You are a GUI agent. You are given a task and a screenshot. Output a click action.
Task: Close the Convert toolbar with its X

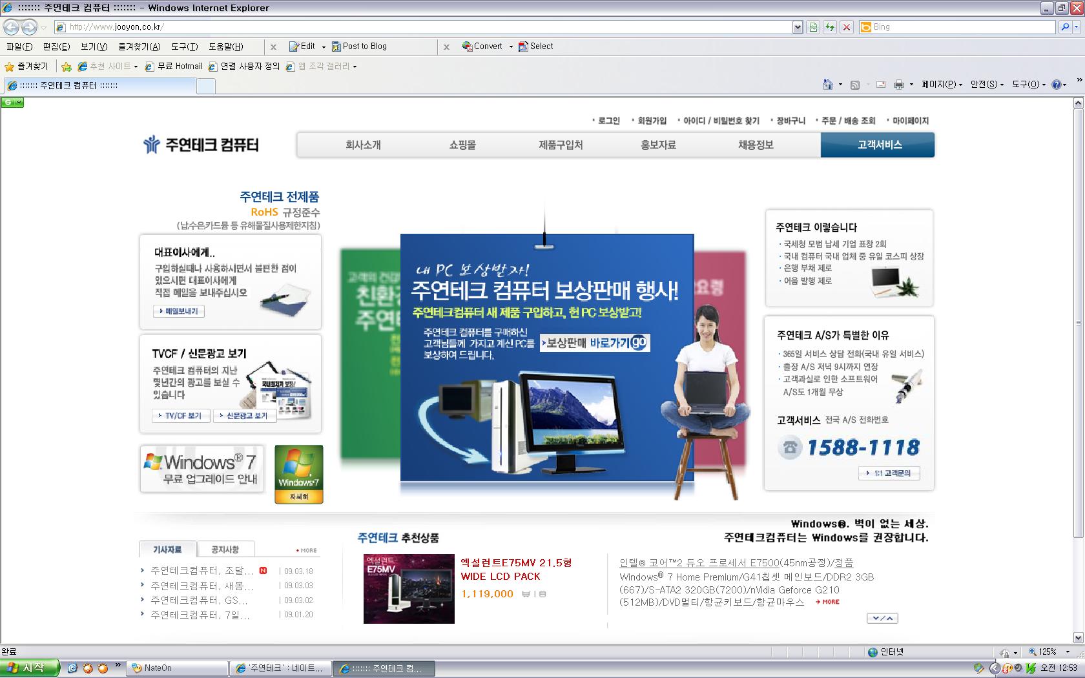pos(446,47)
